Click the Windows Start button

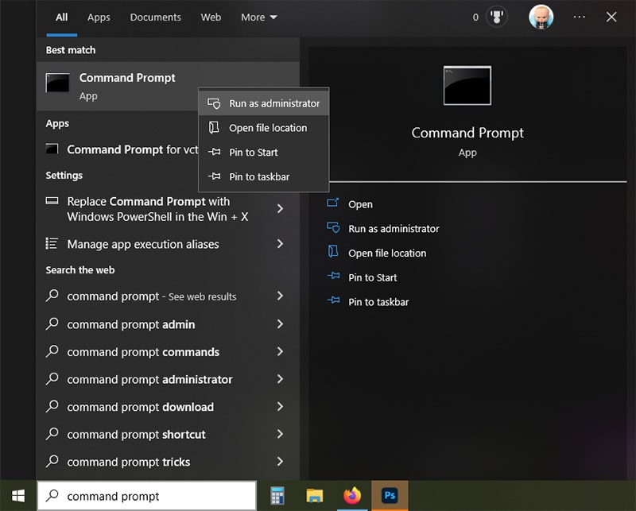pos(17,495)
